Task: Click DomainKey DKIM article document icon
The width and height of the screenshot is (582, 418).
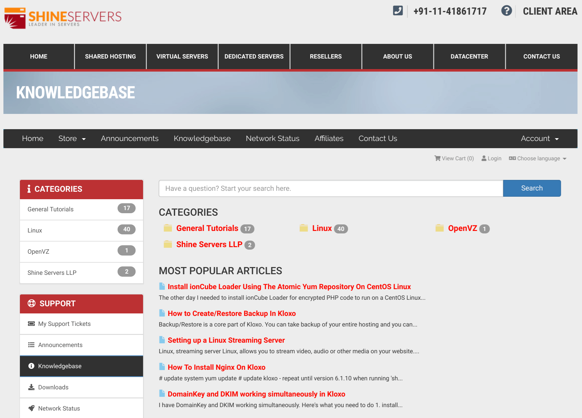Action: click(x=162, y=393)
